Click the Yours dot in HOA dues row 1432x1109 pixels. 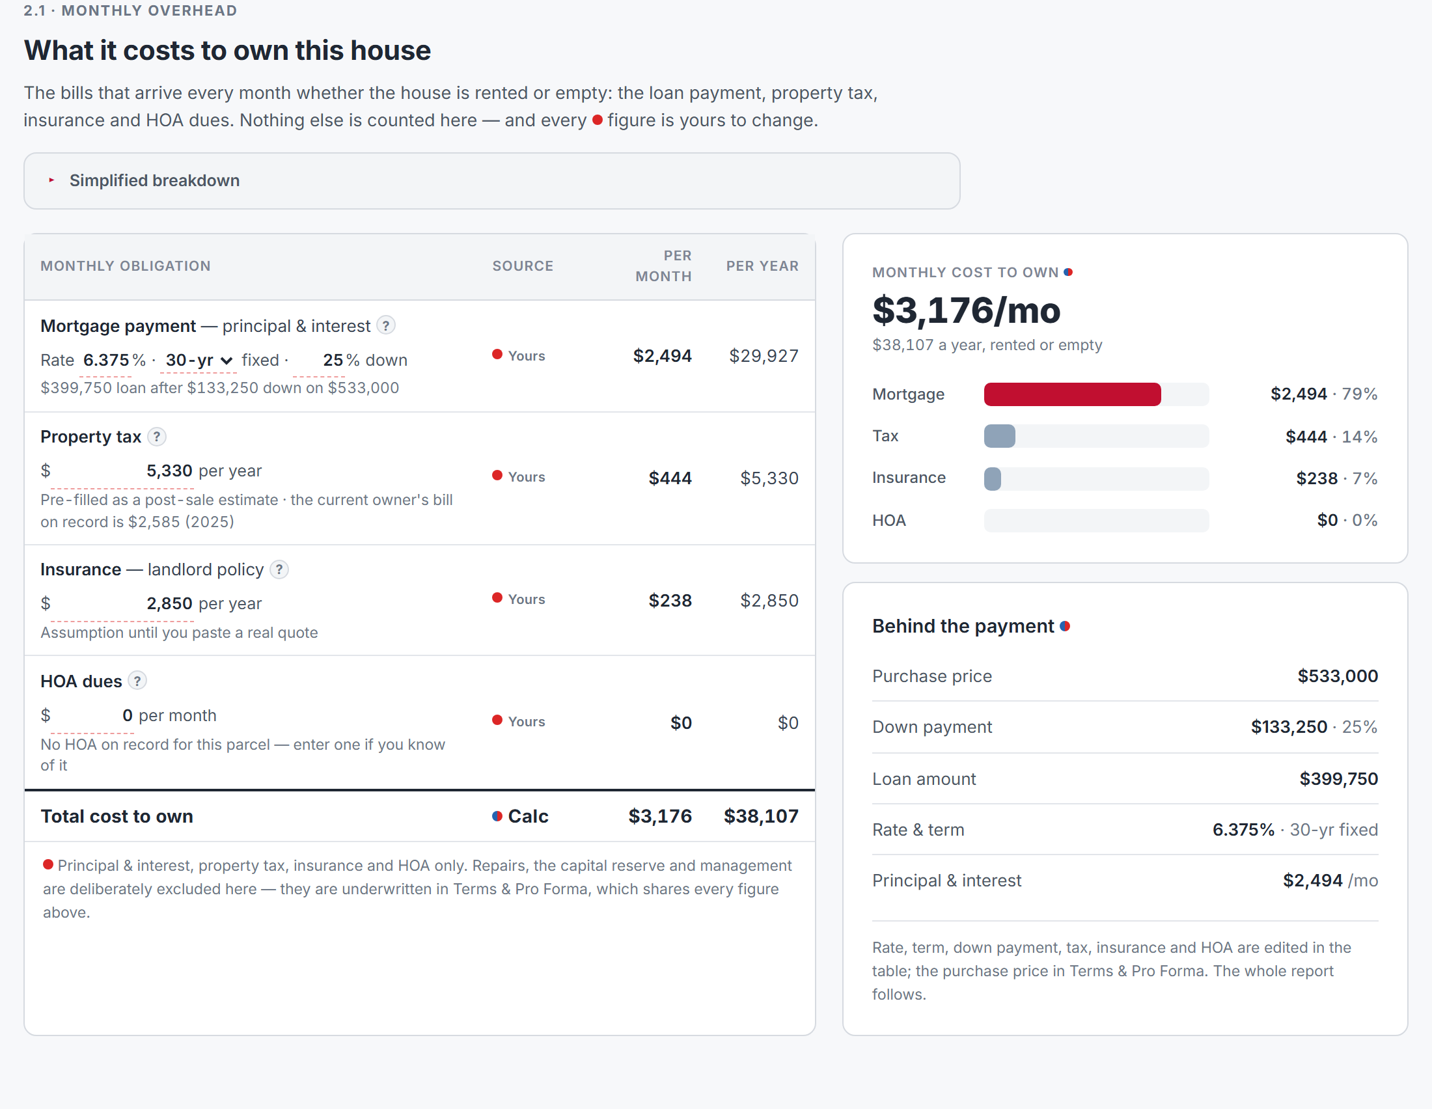(498, 721)
